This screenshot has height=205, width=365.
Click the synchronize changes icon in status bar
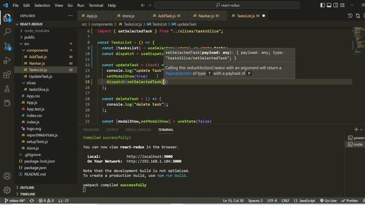pyautogui.click(x=32, y=200)
